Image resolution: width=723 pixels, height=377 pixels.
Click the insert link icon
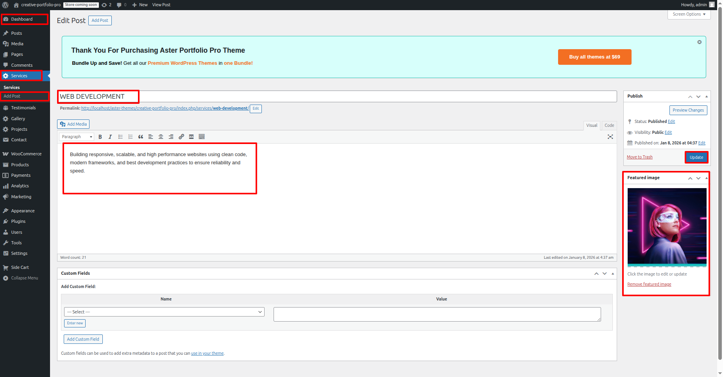pos(181,137)
